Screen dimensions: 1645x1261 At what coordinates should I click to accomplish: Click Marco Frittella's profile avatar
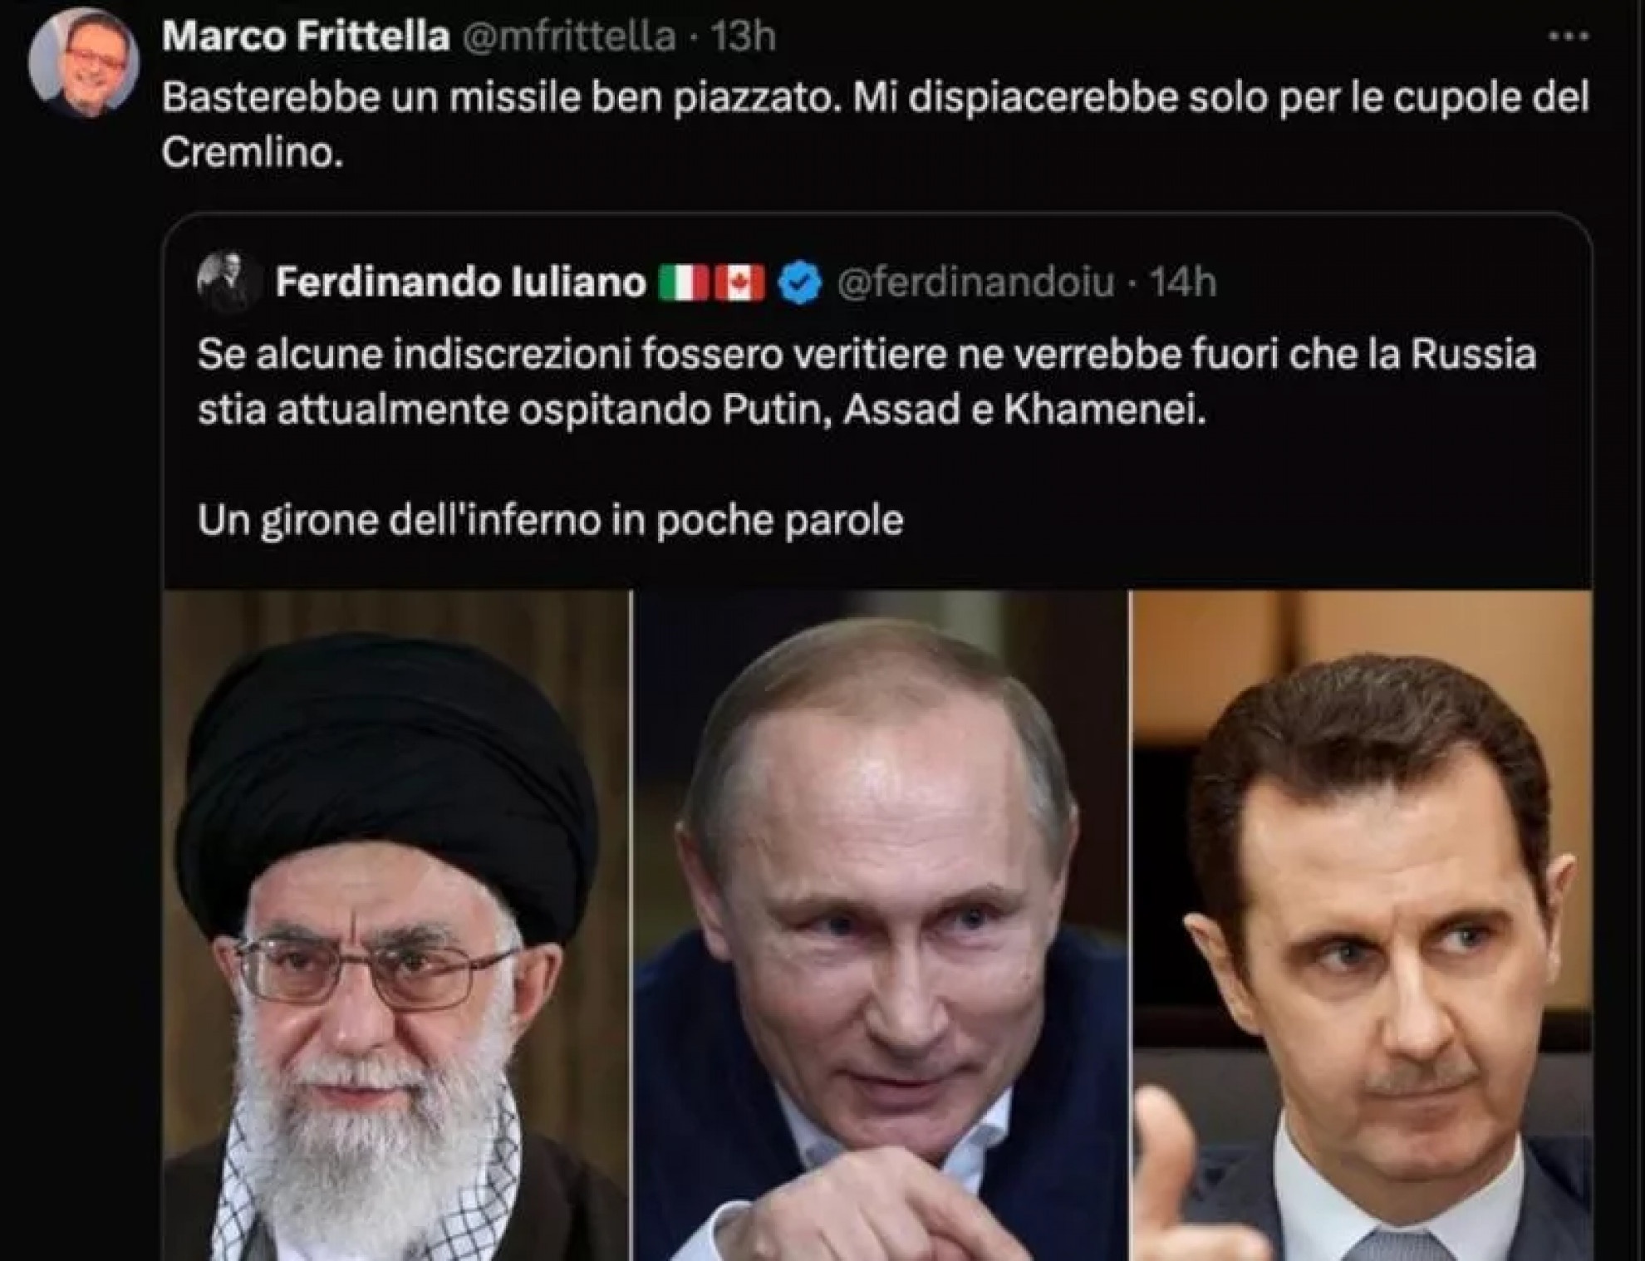pos(83,63)
